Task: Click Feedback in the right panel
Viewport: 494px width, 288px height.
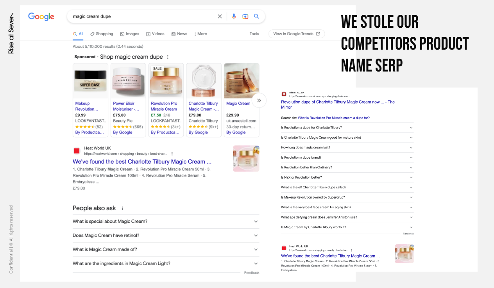Action: click(x=408, y=234)
